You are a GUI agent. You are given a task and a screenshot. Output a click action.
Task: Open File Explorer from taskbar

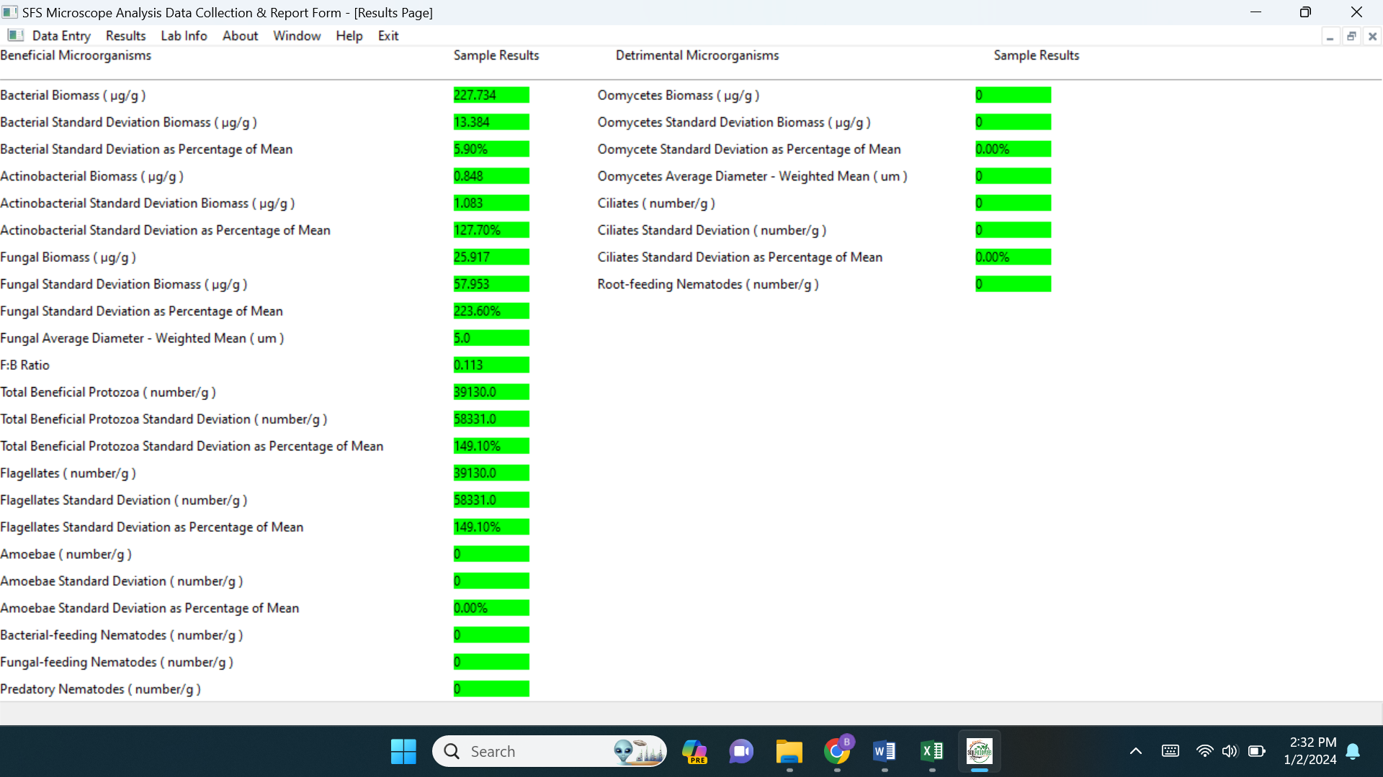pos(789,752)
